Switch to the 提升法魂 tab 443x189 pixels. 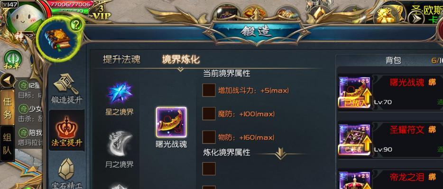pos(121,60)
